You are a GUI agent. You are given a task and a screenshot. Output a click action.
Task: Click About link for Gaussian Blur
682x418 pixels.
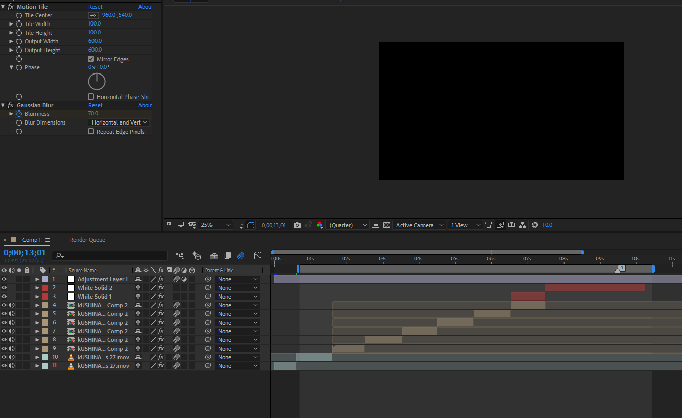tap(145, 105)
